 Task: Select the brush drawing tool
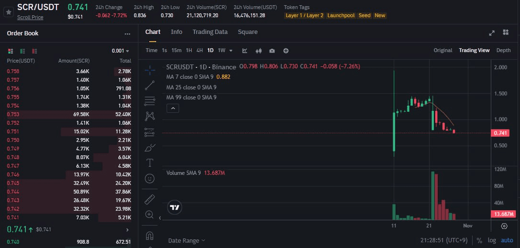(150, 148)
